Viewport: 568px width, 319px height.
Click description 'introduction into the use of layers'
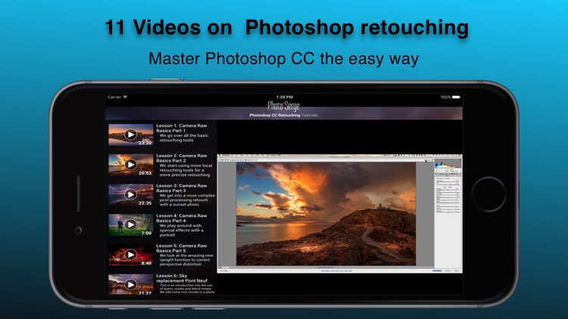pos(187,288)
